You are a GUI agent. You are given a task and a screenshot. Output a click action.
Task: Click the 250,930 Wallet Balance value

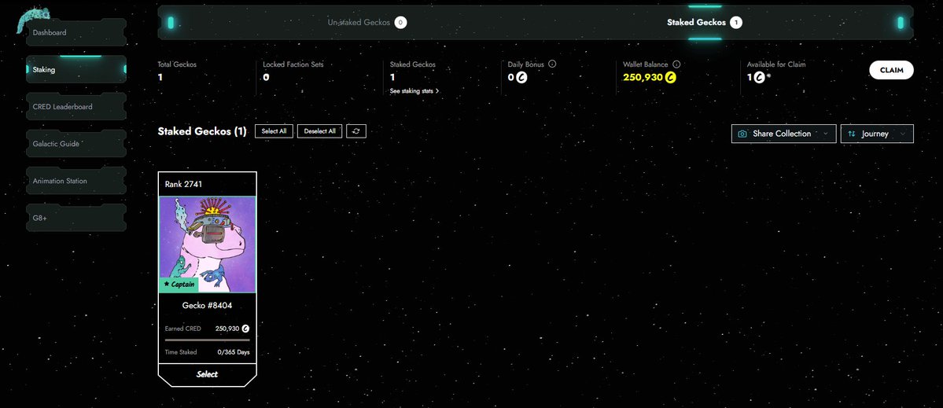click(x=643, y=78)
